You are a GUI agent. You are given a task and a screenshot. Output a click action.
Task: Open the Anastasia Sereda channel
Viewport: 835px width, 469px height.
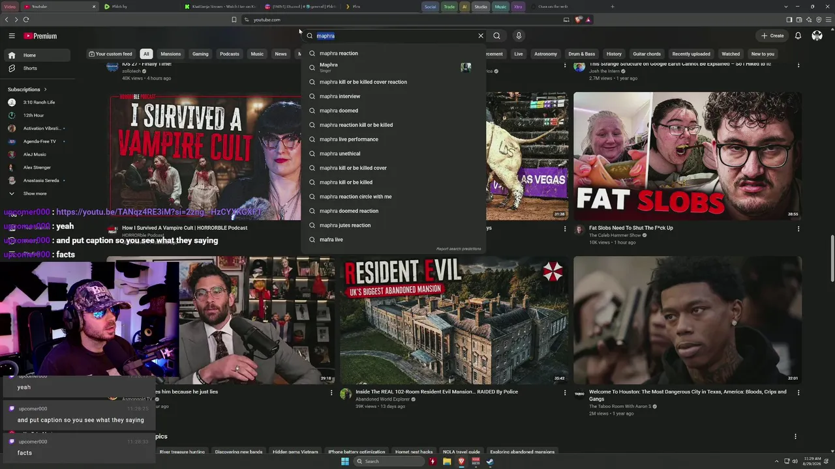click(x=41, y=180)
